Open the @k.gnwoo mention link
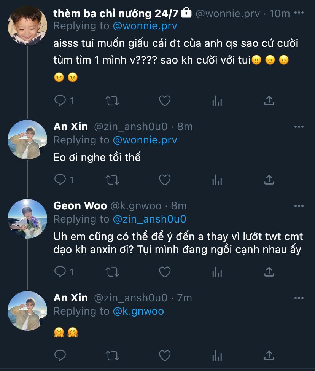This screenshot has height=371, width=315. click(138, 311)
